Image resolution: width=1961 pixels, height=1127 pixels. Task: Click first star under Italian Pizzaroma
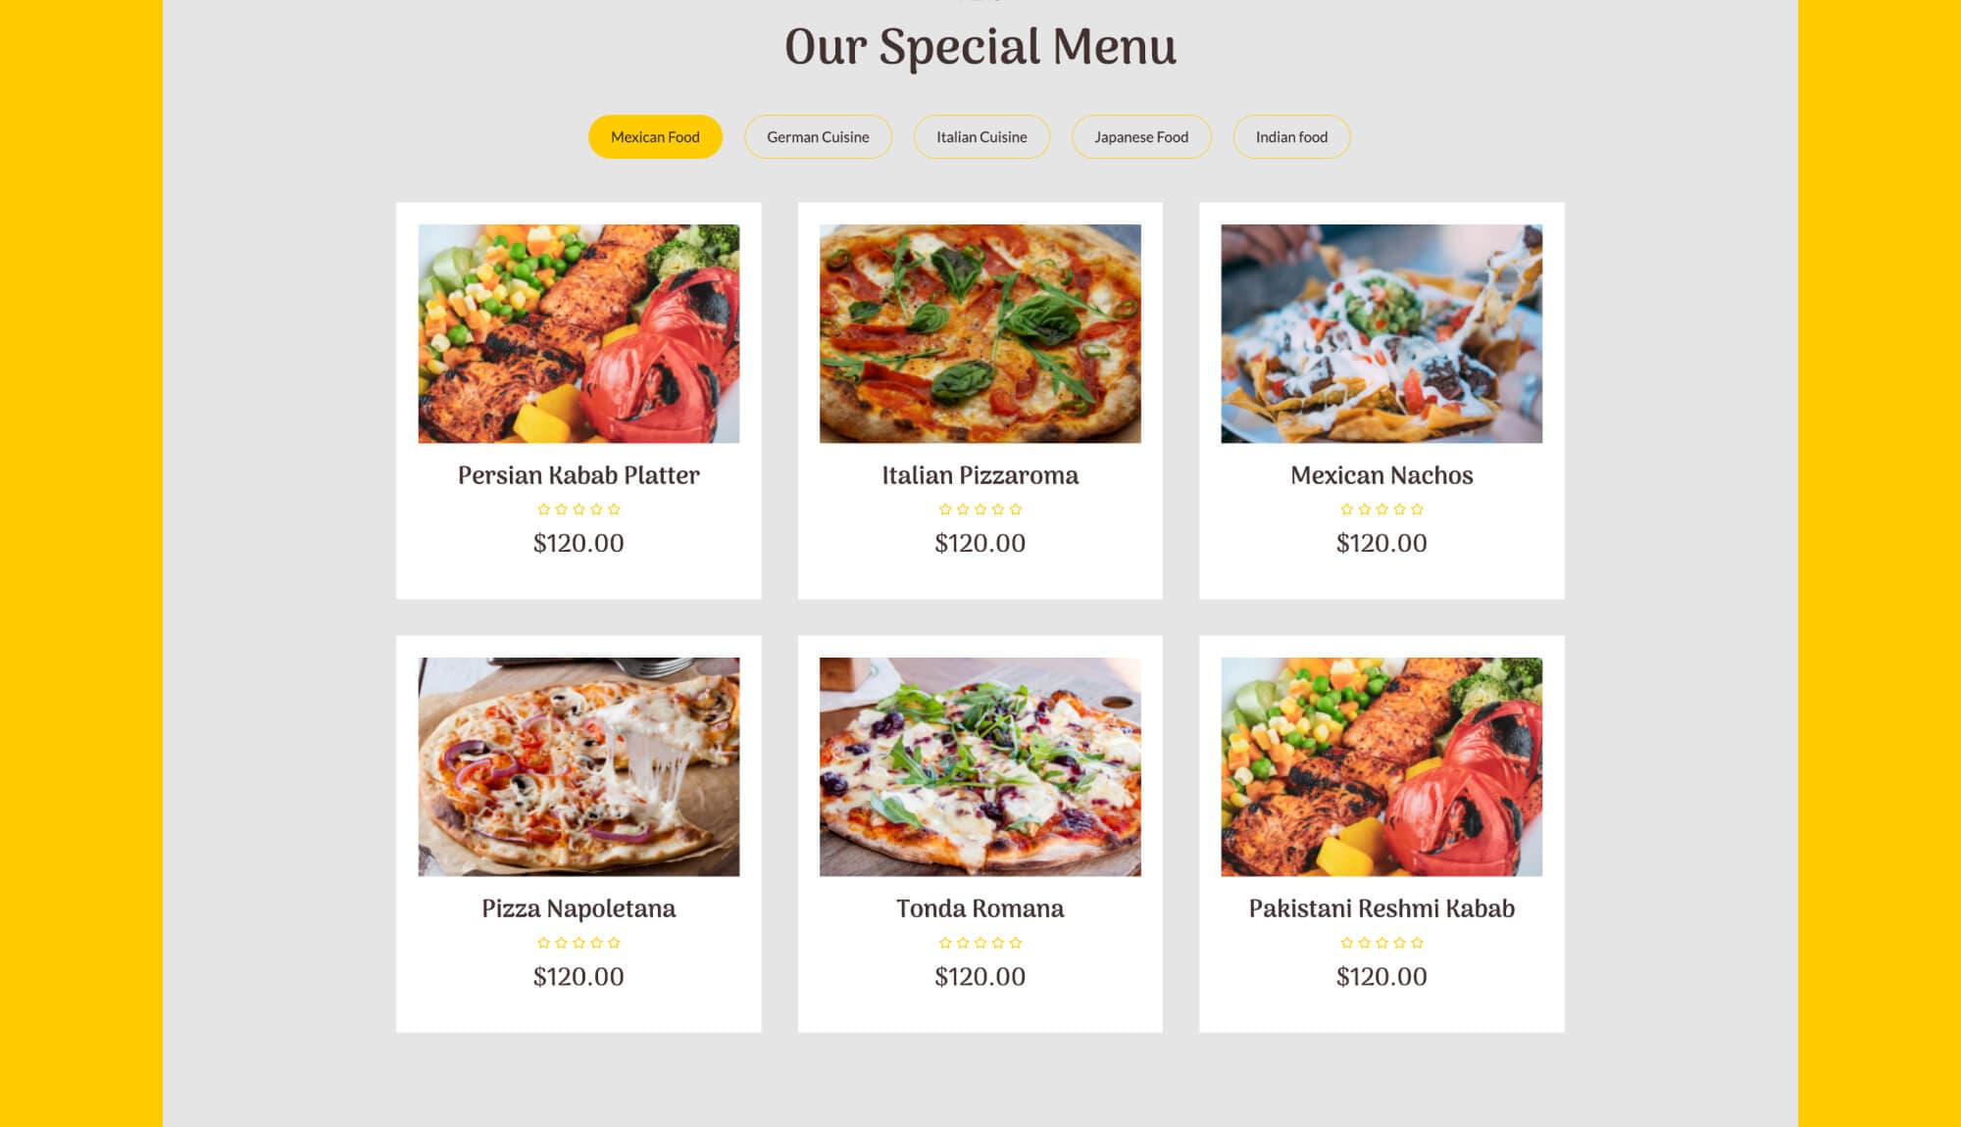pos(945,510)
